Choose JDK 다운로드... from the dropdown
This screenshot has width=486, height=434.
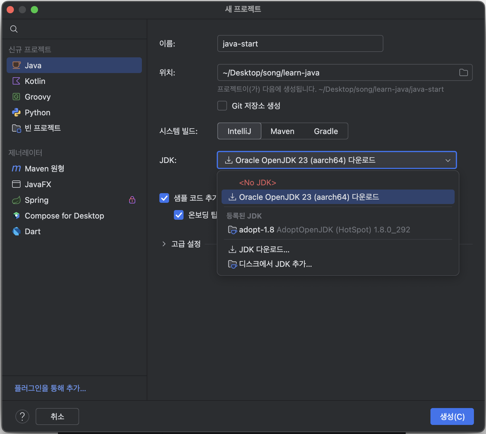(x=338, y=249)
